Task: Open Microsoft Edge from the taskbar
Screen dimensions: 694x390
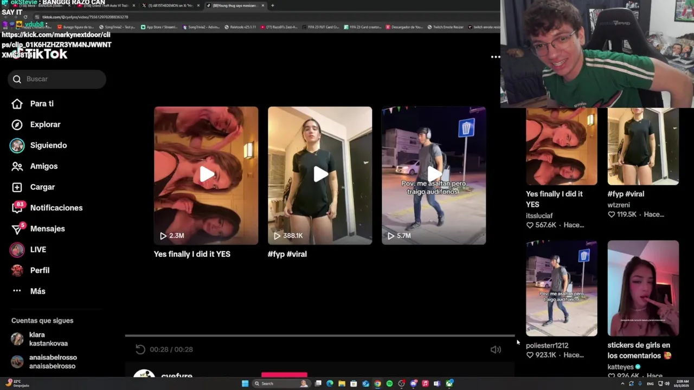Action: pyautogui.click(x=330, y=383)
